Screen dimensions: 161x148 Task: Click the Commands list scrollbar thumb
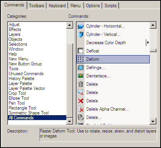pyautogui.click(x=153, y=51)
